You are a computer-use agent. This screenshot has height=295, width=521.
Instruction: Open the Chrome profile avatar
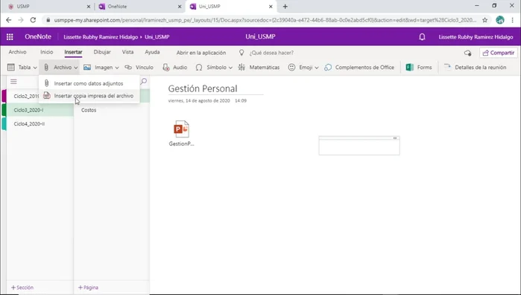500,20
